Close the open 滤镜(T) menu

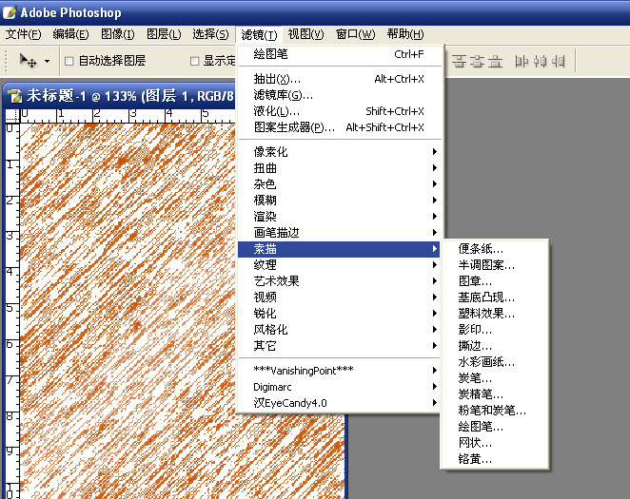pos(259,35)
